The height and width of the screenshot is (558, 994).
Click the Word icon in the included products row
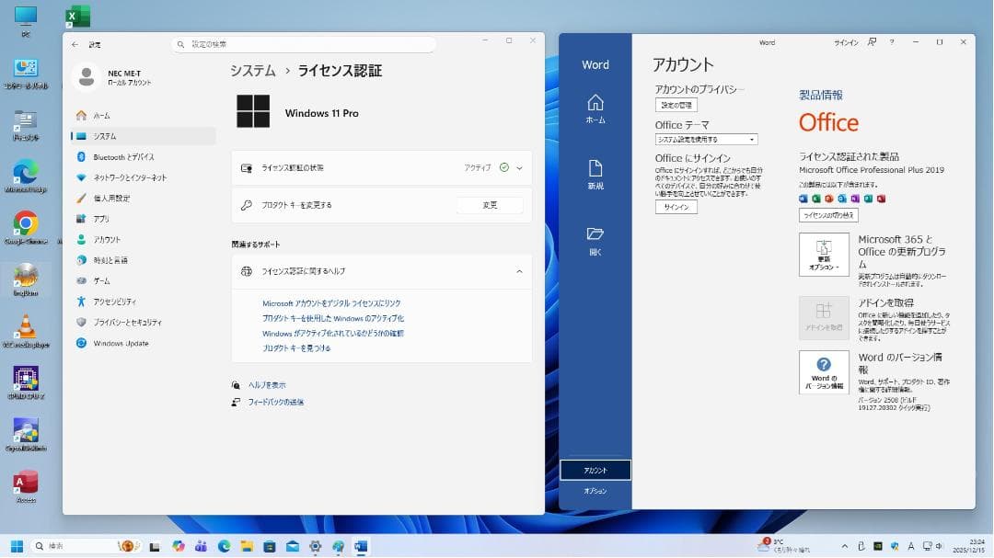click(x=804, y=199)
